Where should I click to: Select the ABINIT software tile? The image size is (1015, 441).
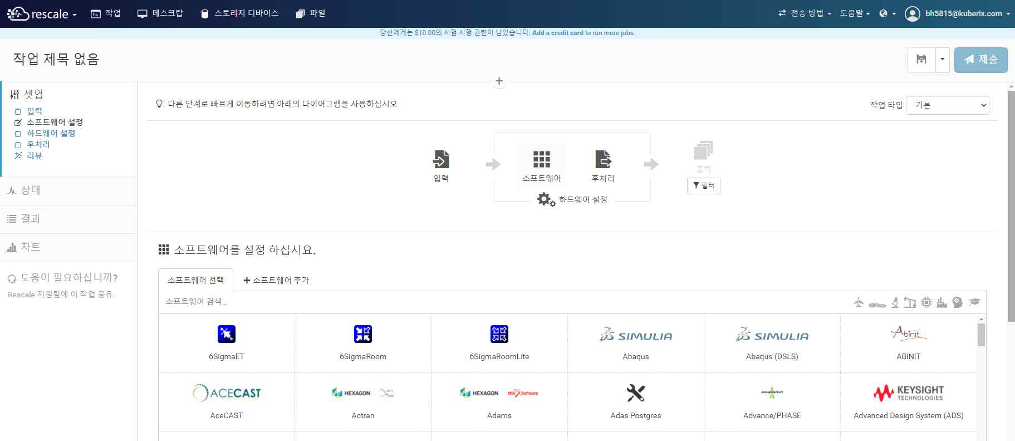909,344
